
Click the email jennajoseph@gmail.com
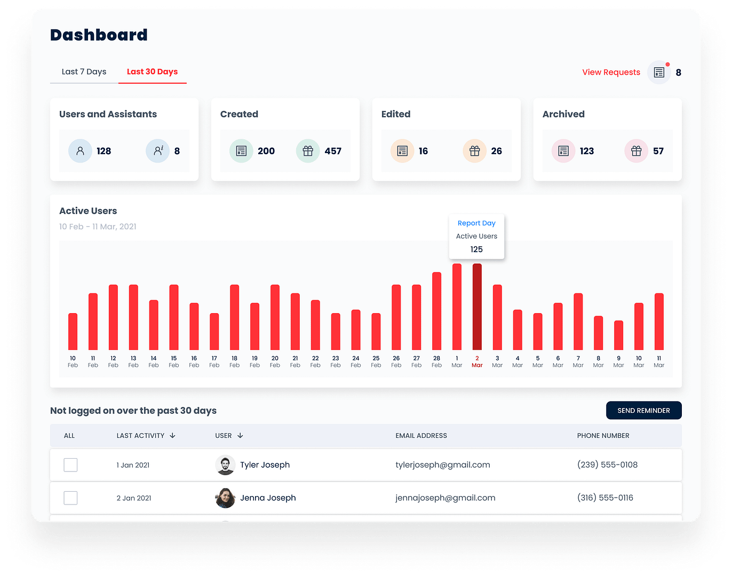click(x=445, y=498)
